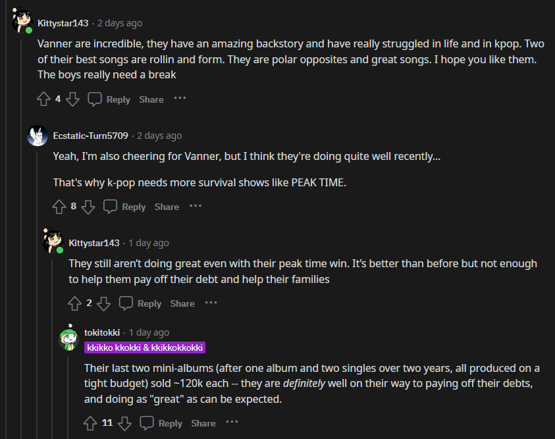This screenshot has height=439, width=555.
Task: Reply to tokitokki's comment
Action: tap(162, 423)
